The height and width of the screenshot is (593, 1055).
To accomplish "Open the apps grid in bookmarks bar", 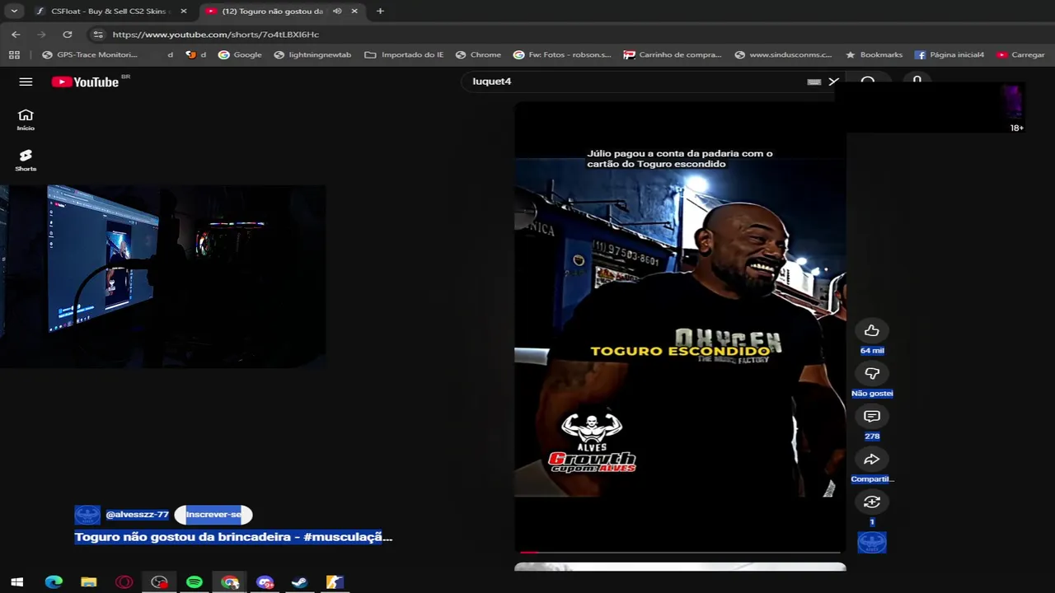I will pyautogui.click(x=14, y=55).
